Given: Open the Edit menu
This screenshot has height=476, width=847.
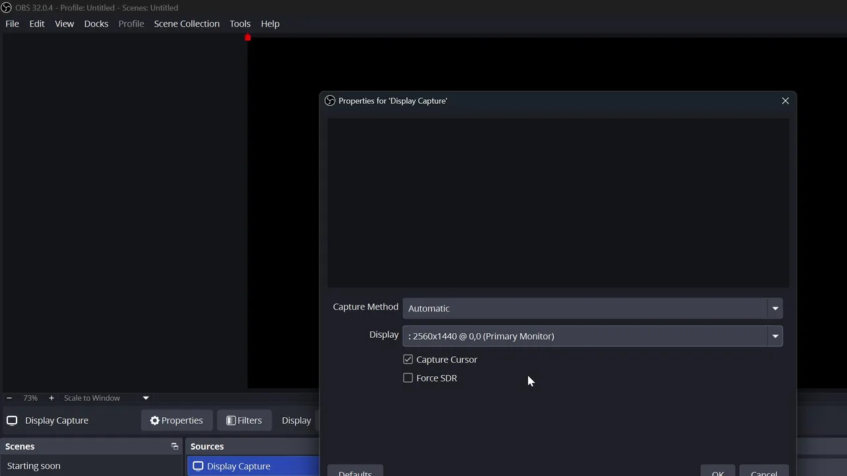Looking at the screenshot, I should click(x=37, y=24).
